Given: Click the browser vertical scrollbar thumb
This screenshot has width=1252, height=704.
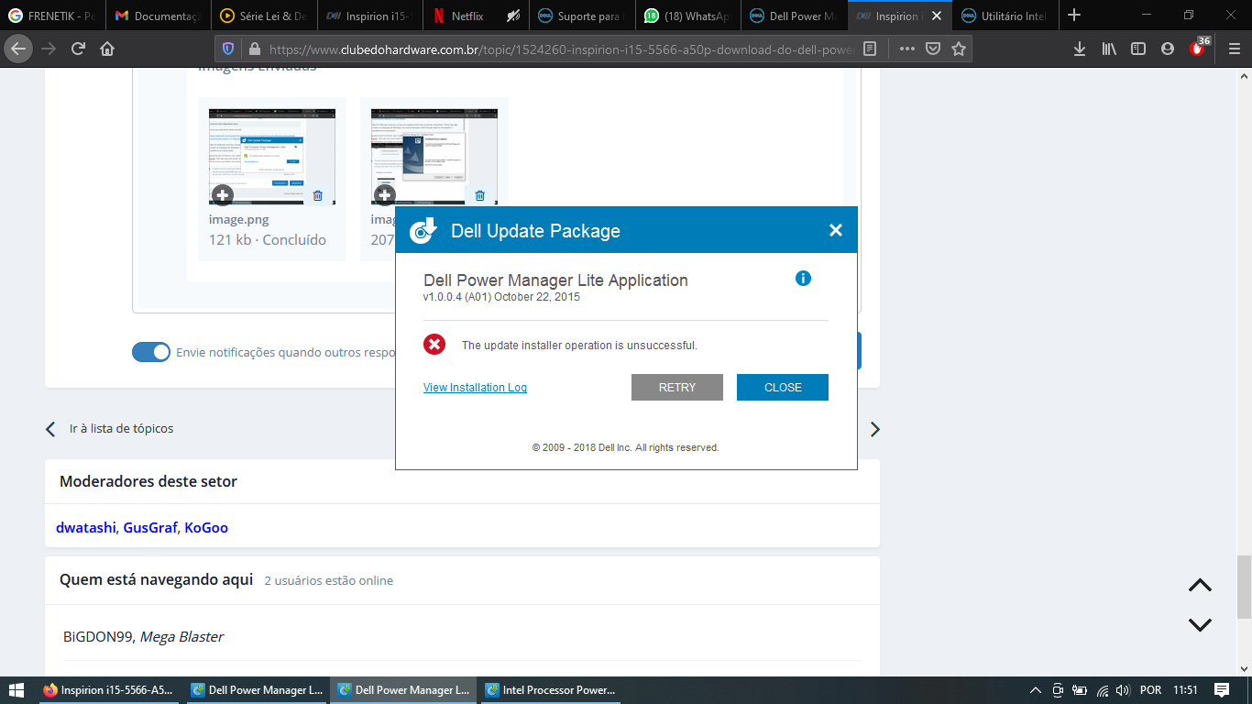Looking at the screenshot, I should [x=1244, y=586].
